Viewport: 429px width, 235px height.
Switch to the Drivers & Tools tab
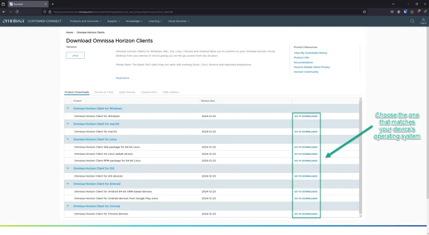(x=104, y=92)
